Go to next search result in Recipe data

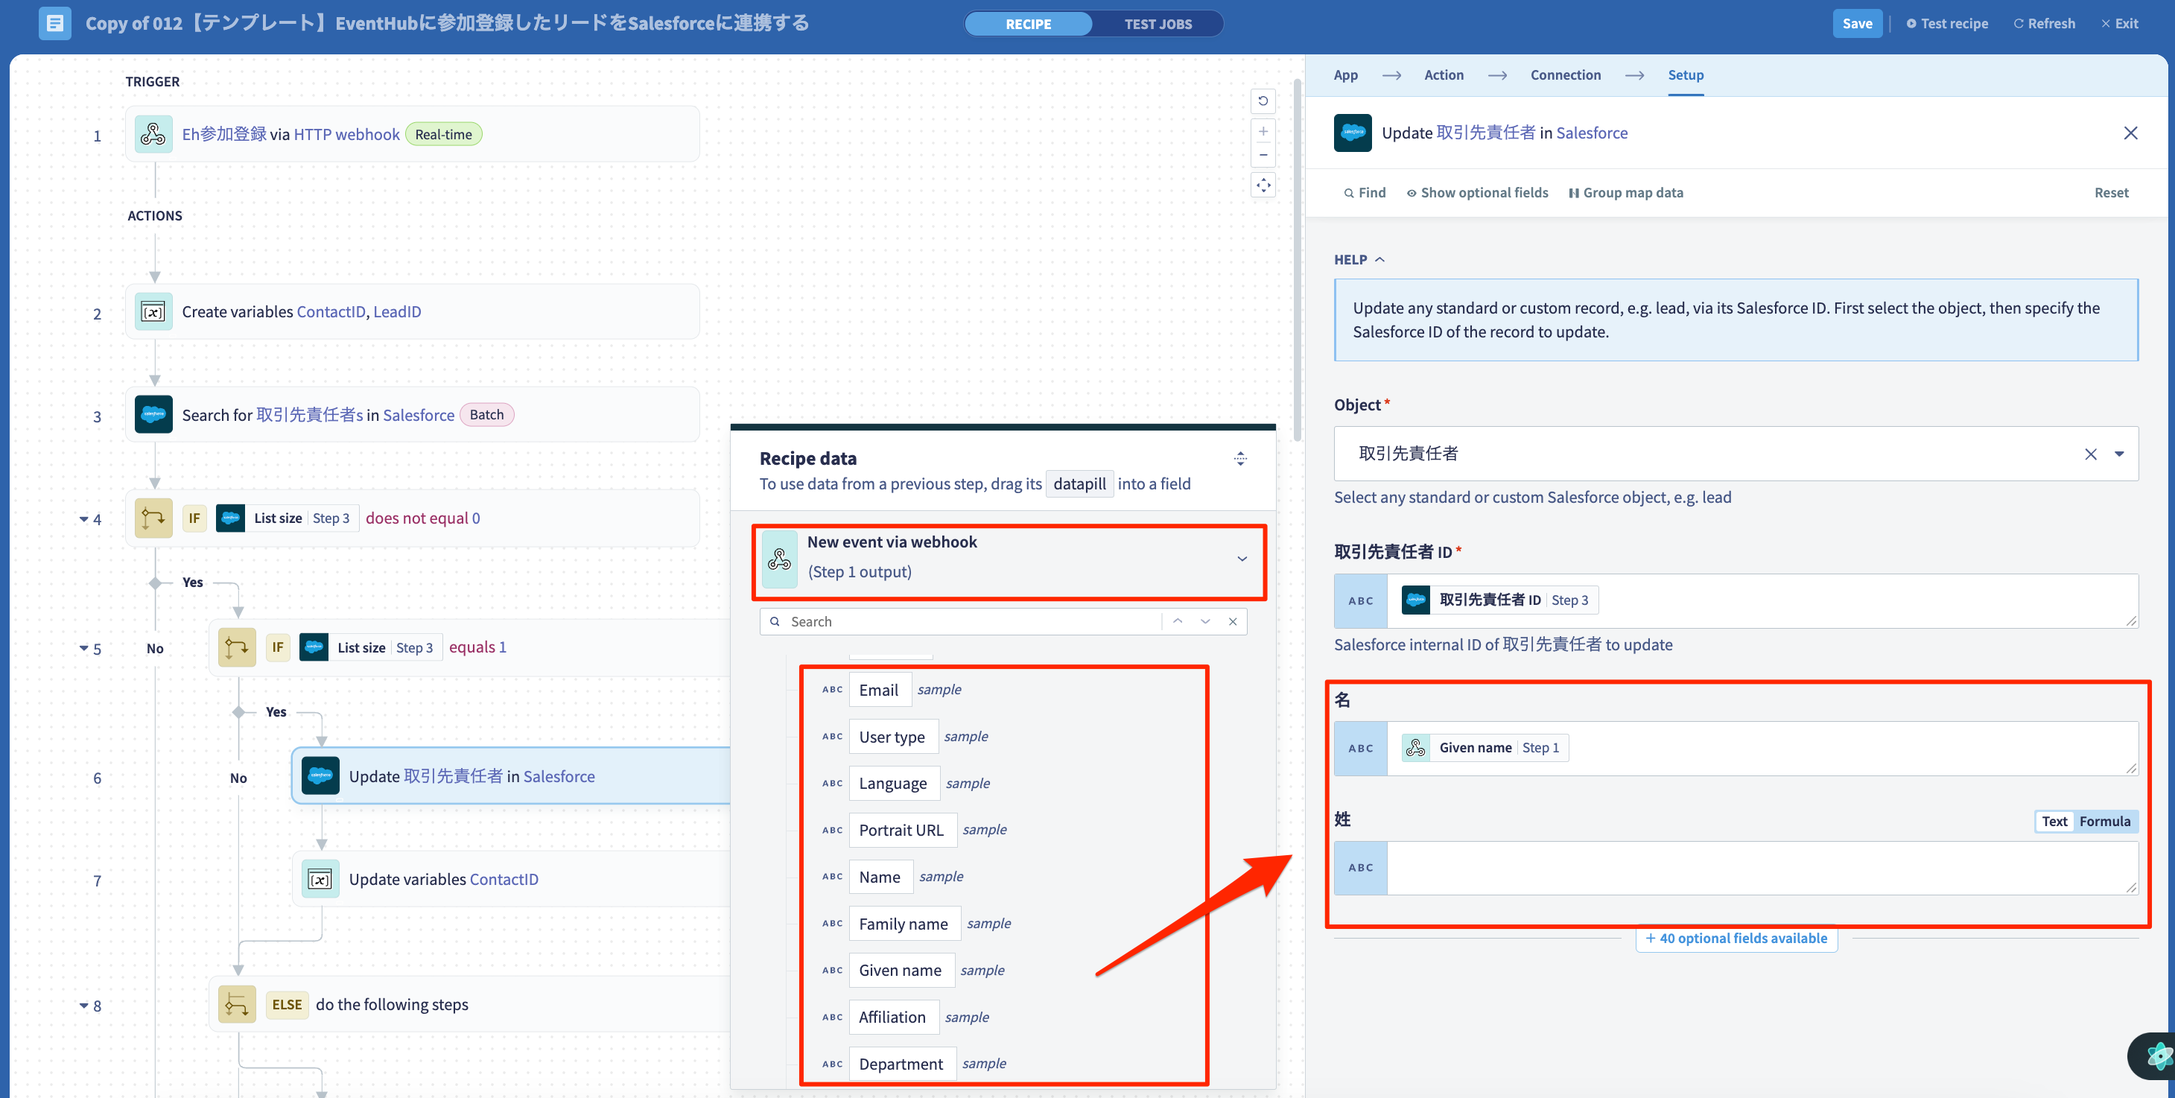[x=1205, y=621]
